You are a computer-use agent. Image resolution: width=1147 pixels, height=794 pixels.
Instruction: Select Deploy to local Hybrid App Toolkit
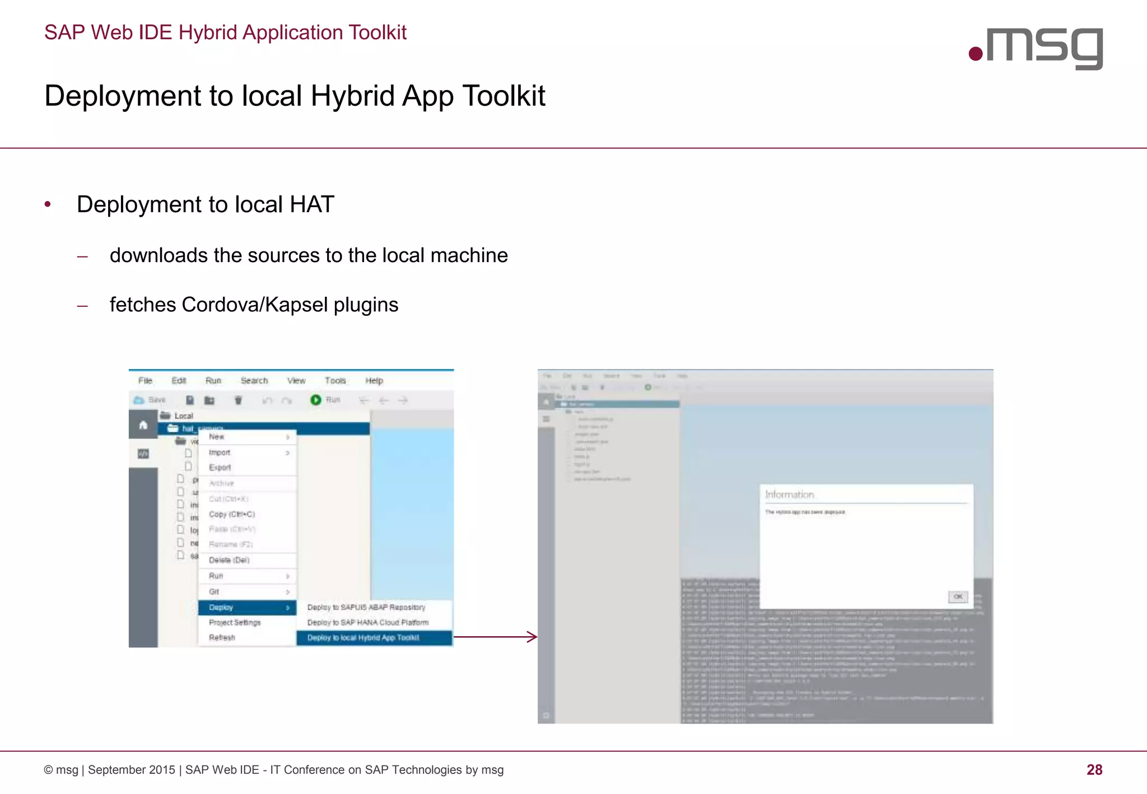pyautogui.click(x=374, y=638)
